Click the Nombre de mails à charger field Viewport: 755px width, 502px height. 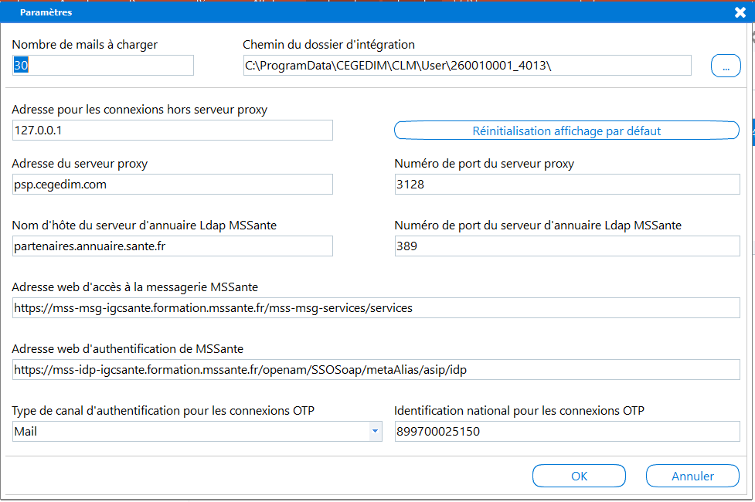pyautogui.click(x=103, y=65)
